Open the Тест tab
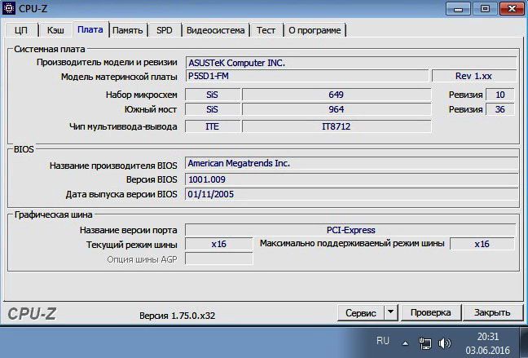This screenshot has width=528, height=358. 266,30
